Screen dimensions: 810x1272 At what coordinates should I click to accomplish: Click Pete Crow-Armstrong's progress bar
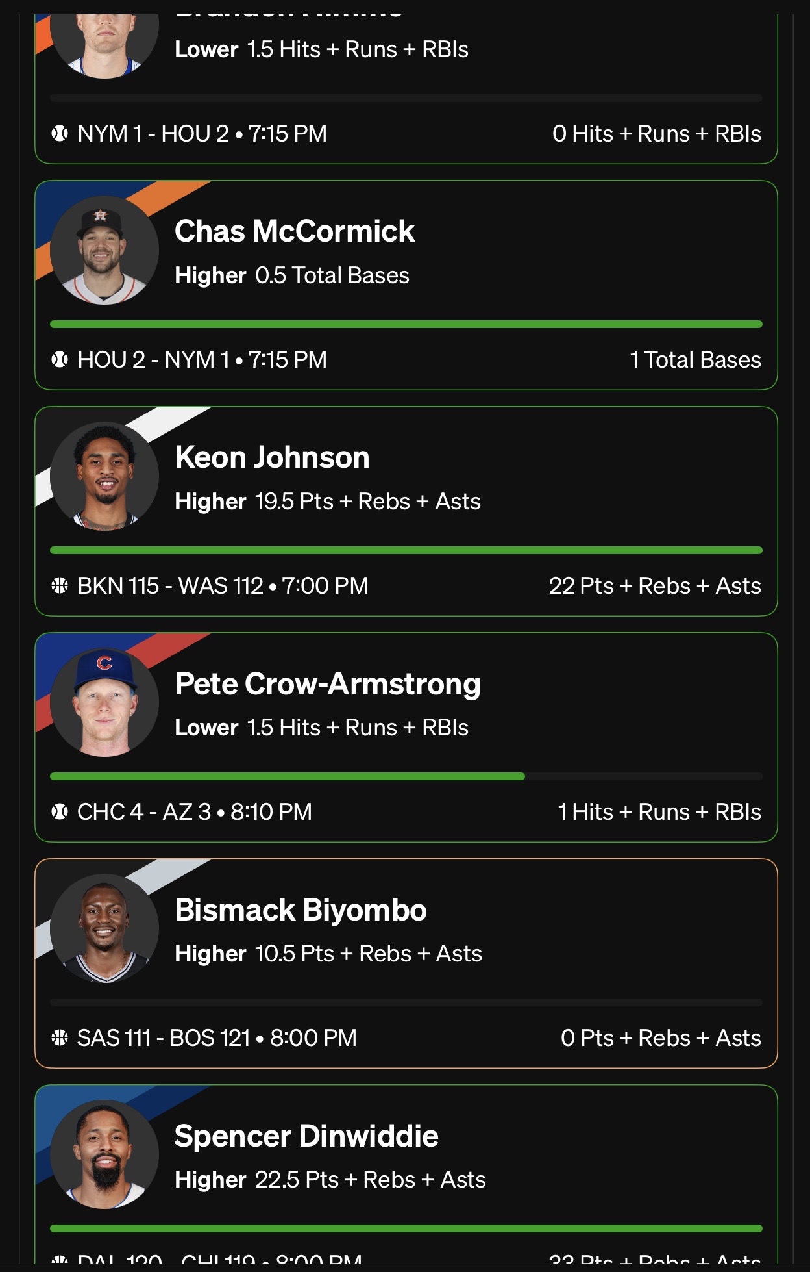[406, 776]
